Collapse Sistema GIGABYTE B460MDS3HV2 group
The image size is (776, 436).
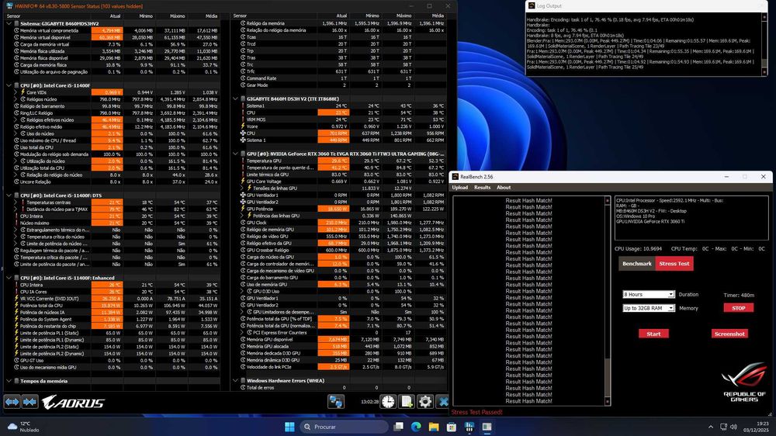[9, 23]
